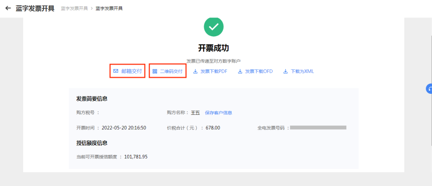Choose 二维码交付 delivery option

(x=168, y=71)
